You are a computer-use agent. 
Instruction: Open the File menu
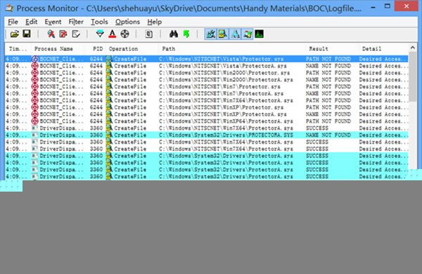[x=13, y=22]
